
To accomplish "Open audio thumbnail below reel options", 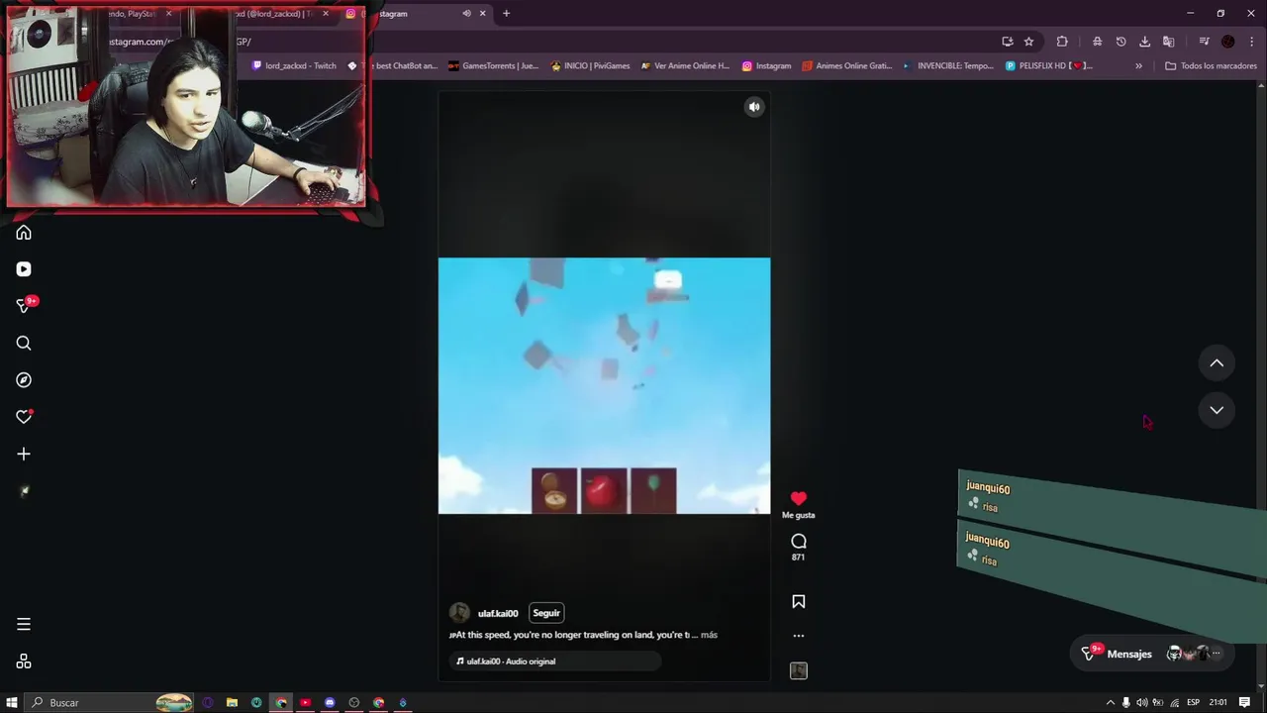I will click(x=799, y=670).
